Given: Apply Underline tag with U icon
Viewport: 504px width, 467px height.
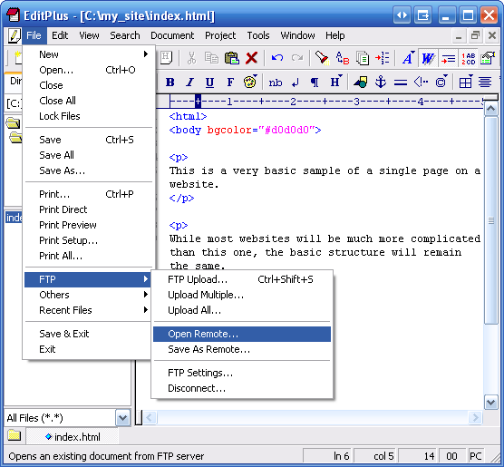Looking at the screenshot, I should point(210,83).
